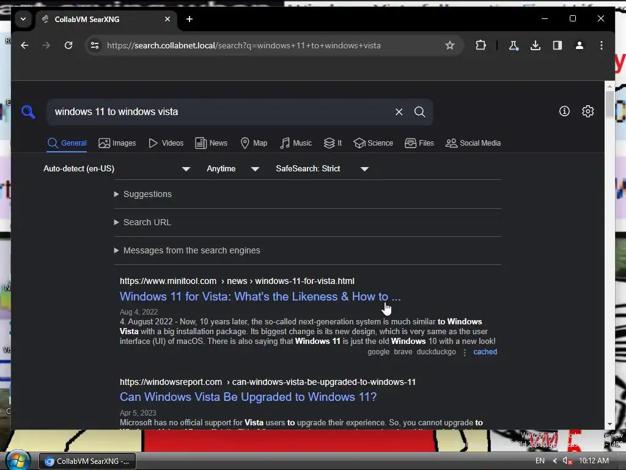626x470 pixels.
Task: Open Windows 11 for Vista result link
Action: click(x=260, y=297)
